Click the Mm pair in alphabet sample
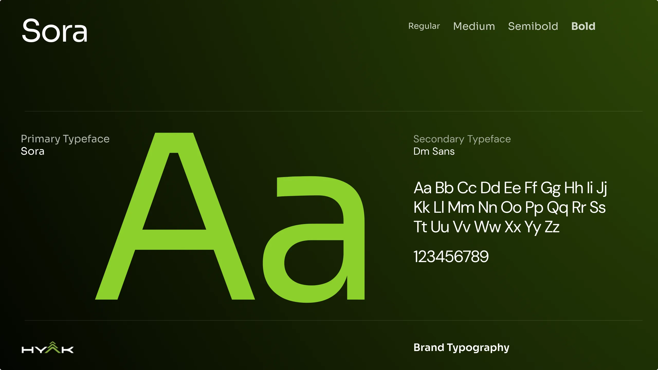Image resolution: width=658 pixels, height=370 pixels. pyautogui.click(x=461, y=207)
